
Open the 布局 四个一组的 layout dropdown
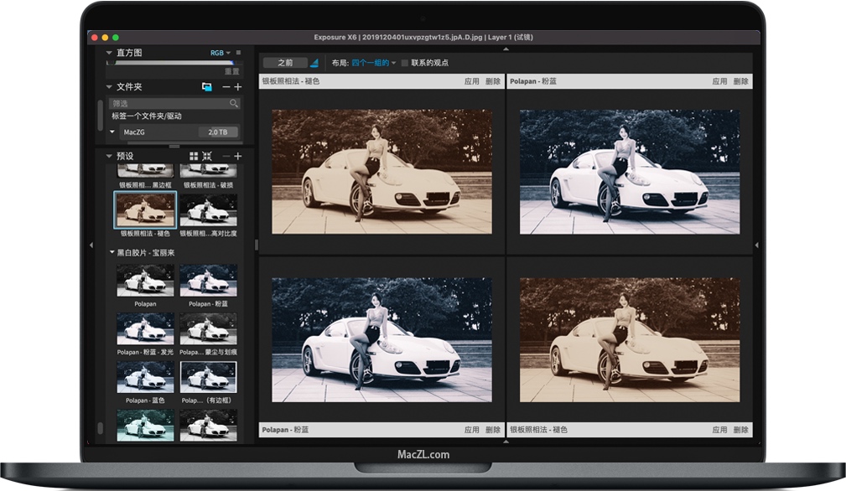[374, 63]
